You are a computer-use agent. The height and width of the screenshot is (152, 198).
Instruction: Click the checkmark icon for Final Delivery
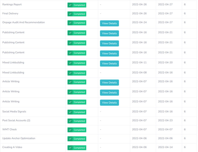70,14
